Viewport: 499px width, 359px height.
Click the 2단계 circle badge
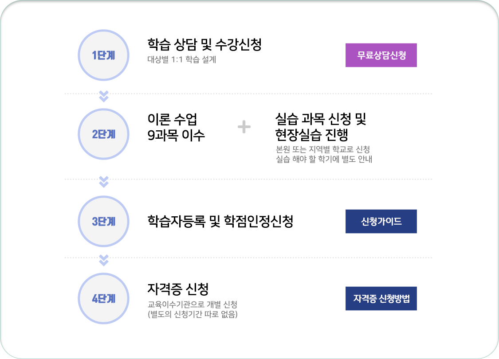click(x=103, y=134)
